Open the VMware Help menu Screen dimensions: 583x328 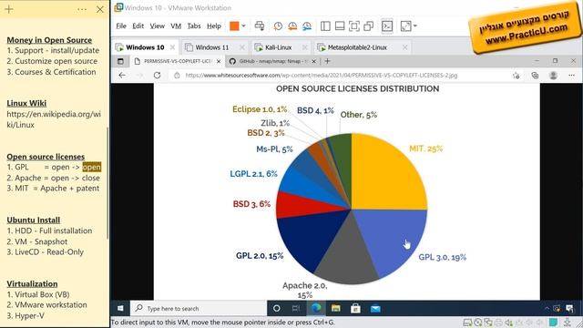(x=214, y=26)
